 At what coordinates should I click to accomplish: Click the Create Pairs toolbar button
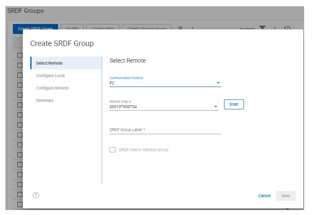(103, 28)
